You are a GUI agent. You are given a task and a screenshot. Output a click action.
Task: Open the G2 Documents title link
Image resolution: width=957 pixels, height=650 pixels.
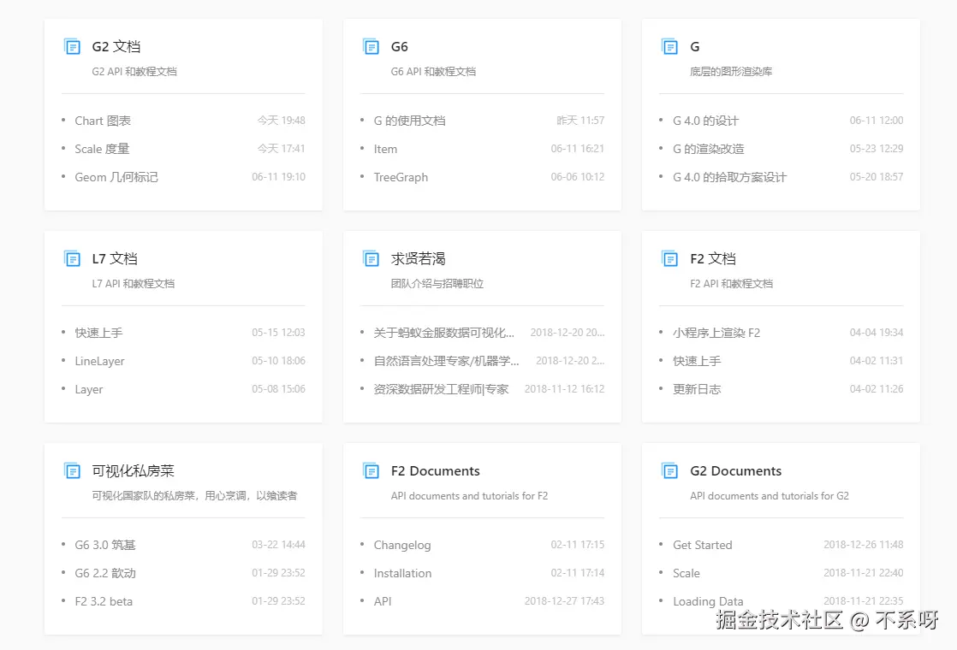click(735, 470)
